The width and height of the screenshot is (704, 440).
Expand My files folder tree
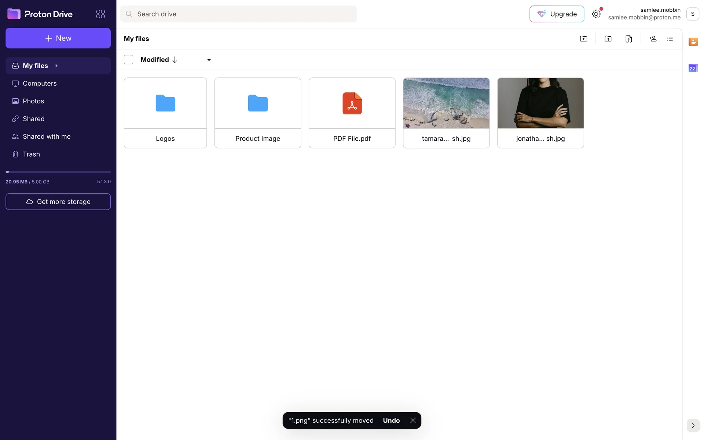pyautogui.click(x=56, y=66)
